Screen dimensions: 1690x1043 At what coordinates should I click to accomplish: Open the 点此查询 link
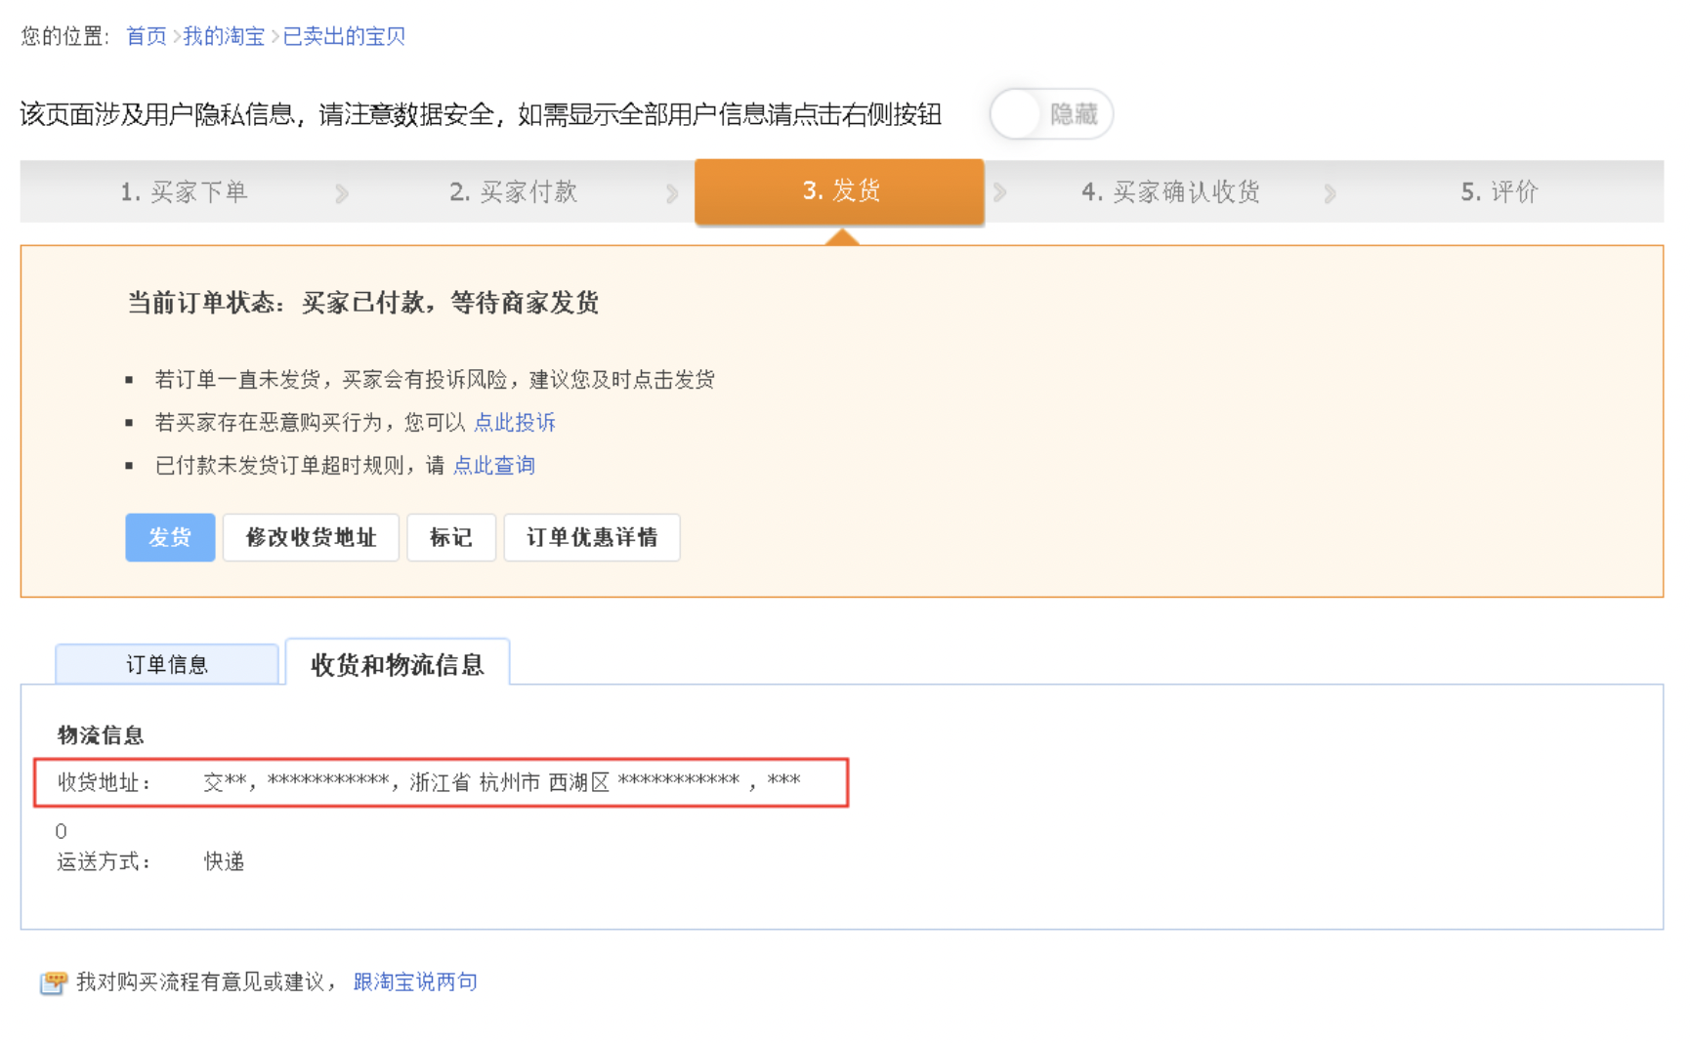click(x=493, y=465)
